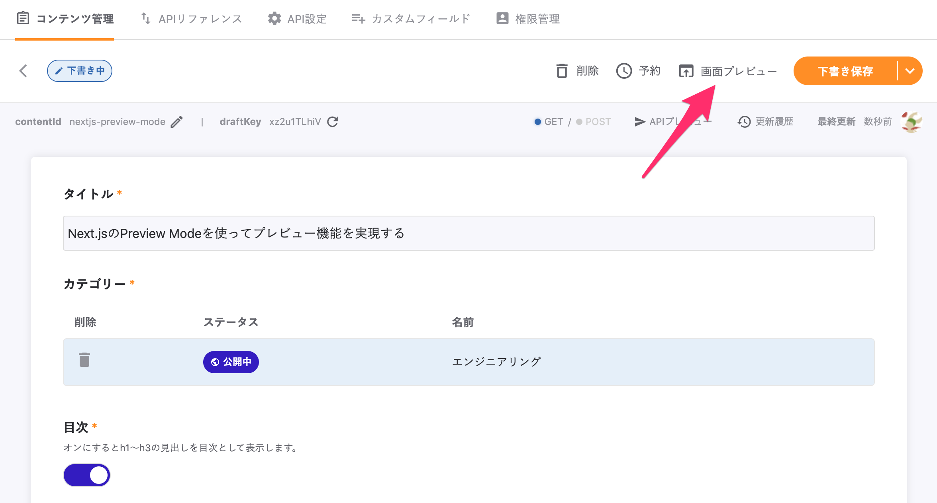Click the trash icon in the category row

(x=84, y=360)
